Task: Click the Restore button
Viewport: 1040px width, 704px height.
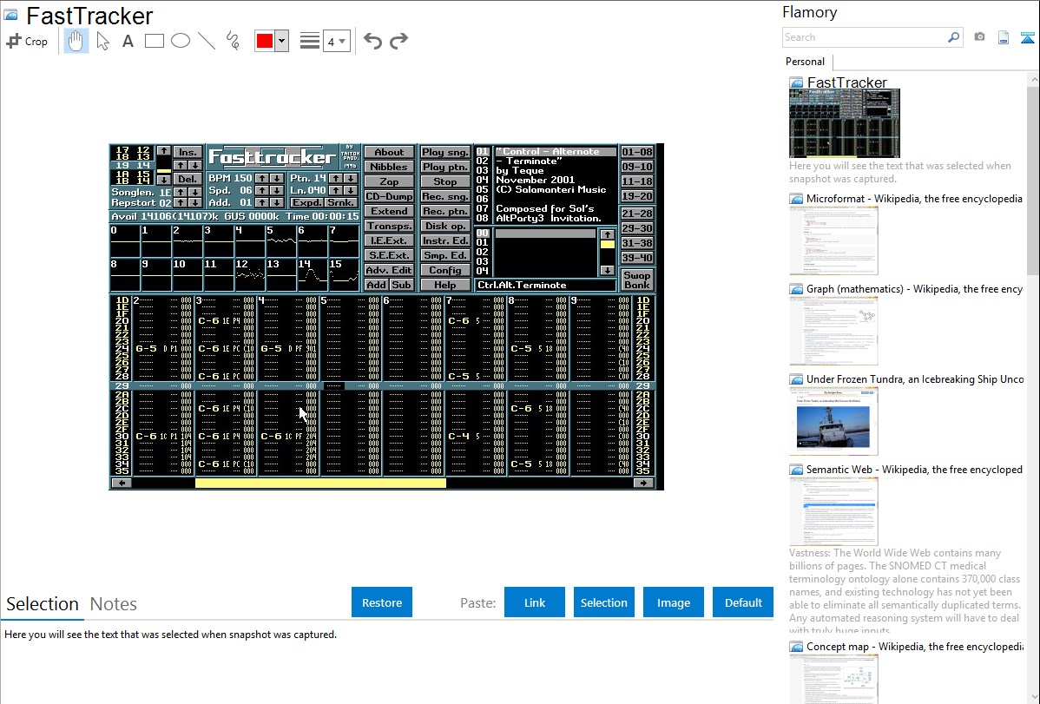Action: click(x=382, y=602)
